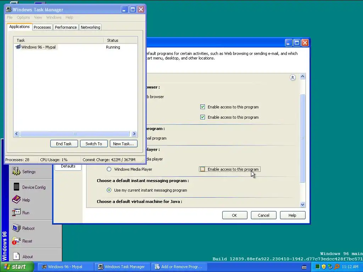Click the green CPU usage tray icon
Image resolution: width=363 pixels, height=272 pixels.
click(318, 267)
